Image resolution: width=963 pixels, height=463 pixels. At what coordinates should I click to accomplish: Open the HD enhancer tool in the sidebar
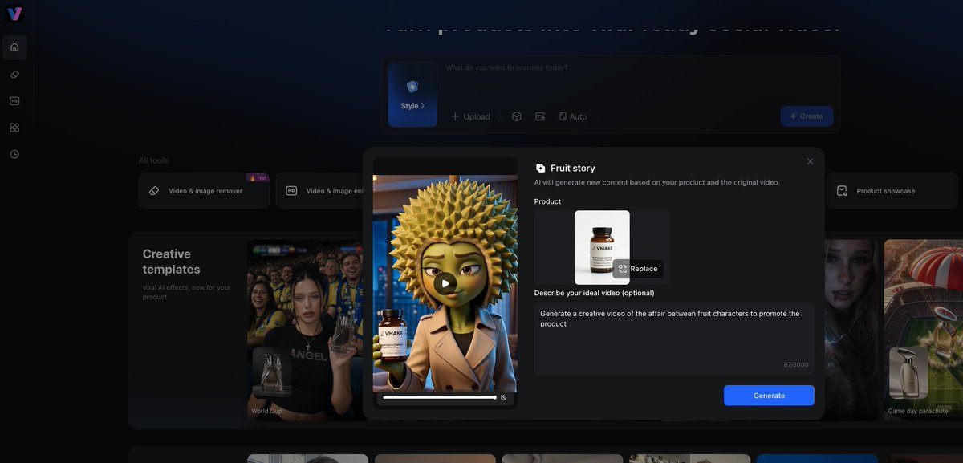click(14, 100)
